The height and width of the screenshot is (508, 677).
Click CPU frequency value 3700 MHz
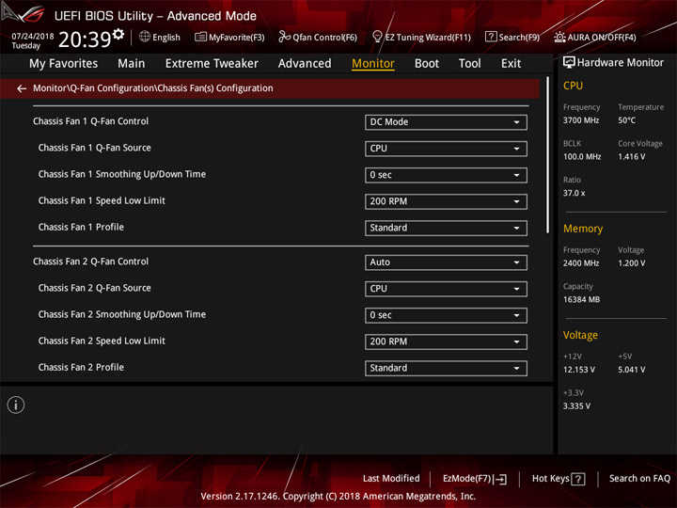pos(581,120)
